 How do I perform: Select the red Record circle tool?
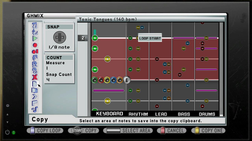pos(35,45)
